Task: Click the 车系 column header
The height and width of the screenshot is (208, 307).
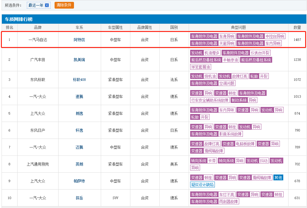Action: pos(80,28)
